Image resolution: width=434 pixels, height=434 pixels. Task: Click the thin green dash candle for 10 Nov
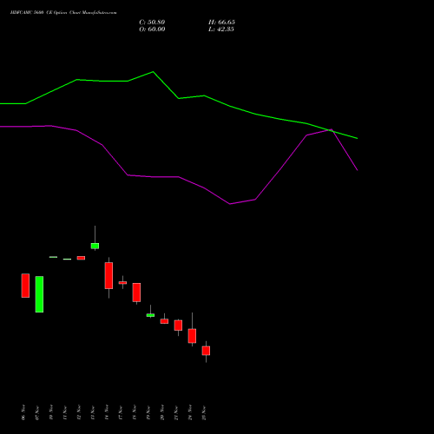pos(53,257)
